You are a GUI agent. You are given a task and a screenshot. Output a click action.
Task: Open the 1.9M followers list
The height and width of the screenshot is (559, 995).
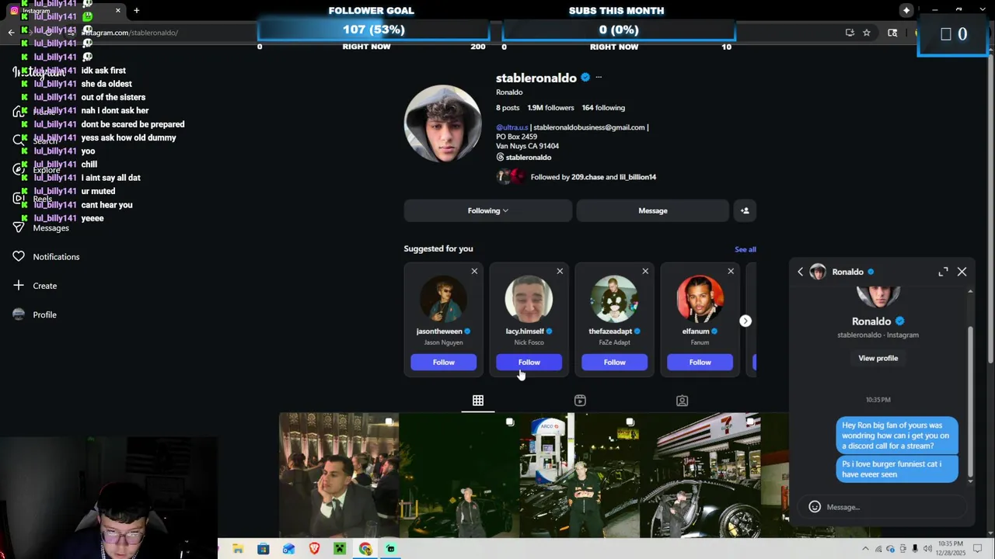click(x=550, y=108)
